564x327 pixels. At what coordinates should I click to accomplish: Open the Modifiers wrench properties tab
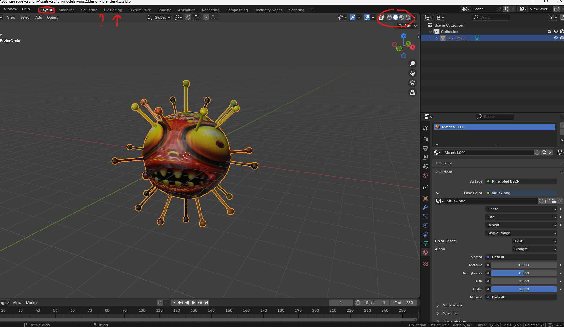tap(425, 207)
